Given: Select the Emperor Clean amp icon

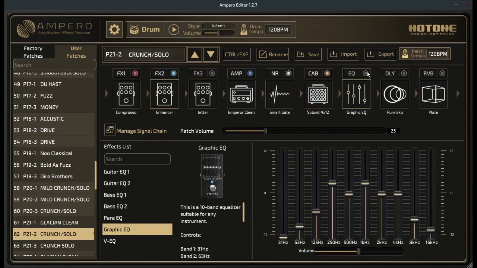Looking at the screenshot, I should click(241, 94).
